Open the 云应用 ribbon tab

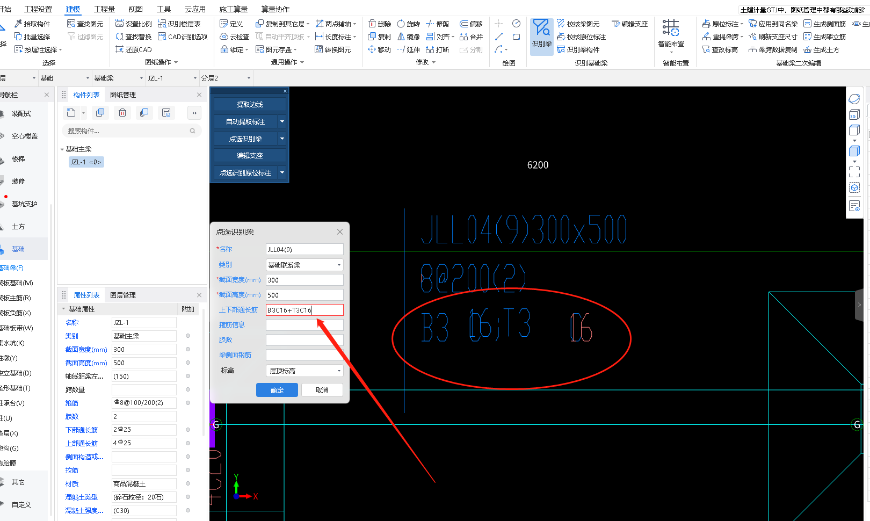point(195,9)
